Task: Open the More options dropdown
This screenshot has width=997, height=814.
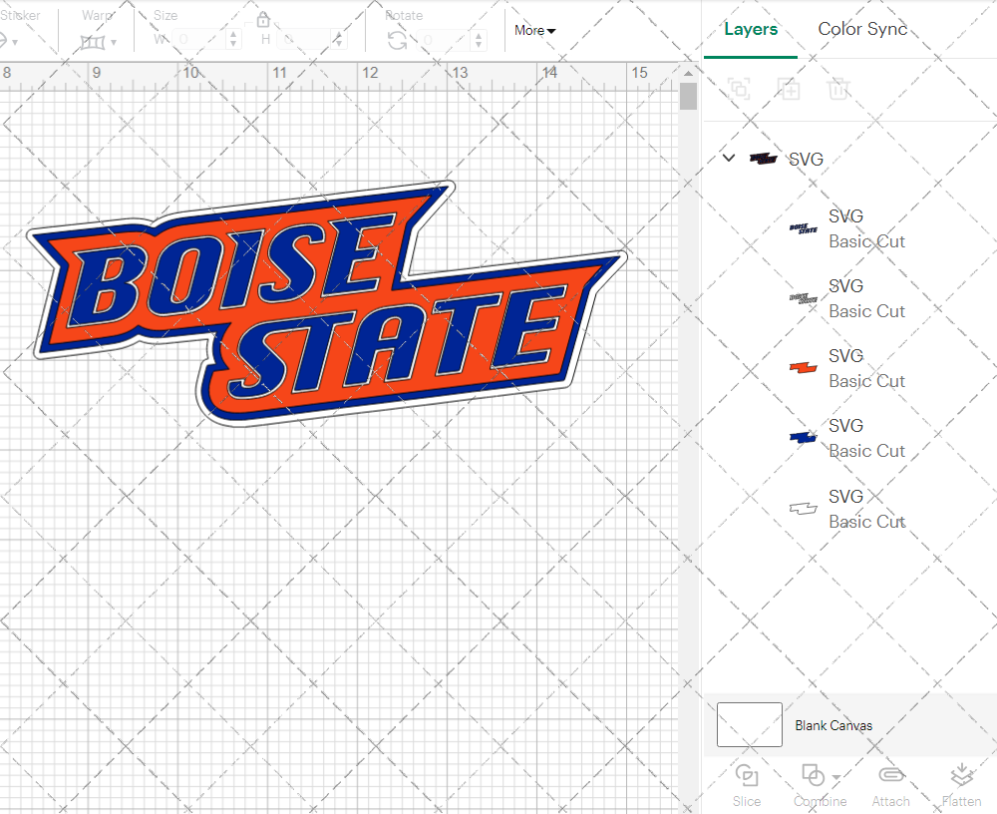Action: click(x=534, y=31)
